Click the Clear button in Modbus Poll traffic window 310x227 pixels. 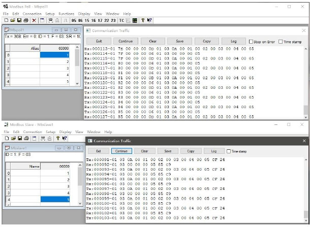pyautogui.click(x=152, y=41)
